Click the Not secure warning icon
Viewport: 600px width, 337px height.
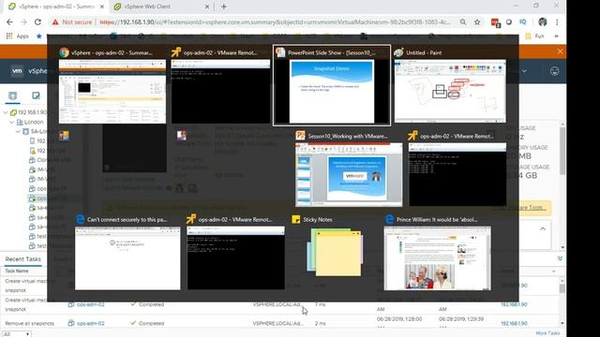(x=55, y=22)
